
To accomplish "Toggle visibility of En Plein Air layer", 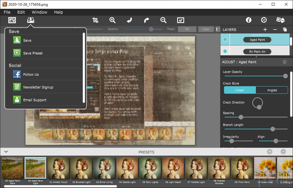I will click(225, 51).
